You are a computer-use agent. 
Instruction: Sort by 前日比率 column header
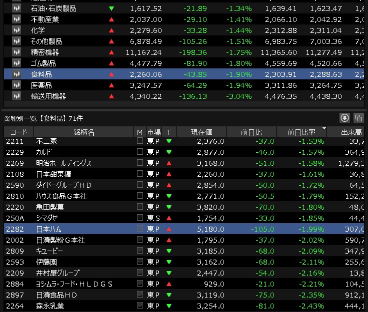[x=301, y=132]
